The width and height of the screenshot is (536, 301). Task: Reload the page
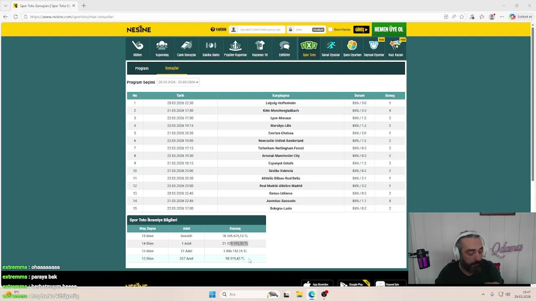point(15,17)
